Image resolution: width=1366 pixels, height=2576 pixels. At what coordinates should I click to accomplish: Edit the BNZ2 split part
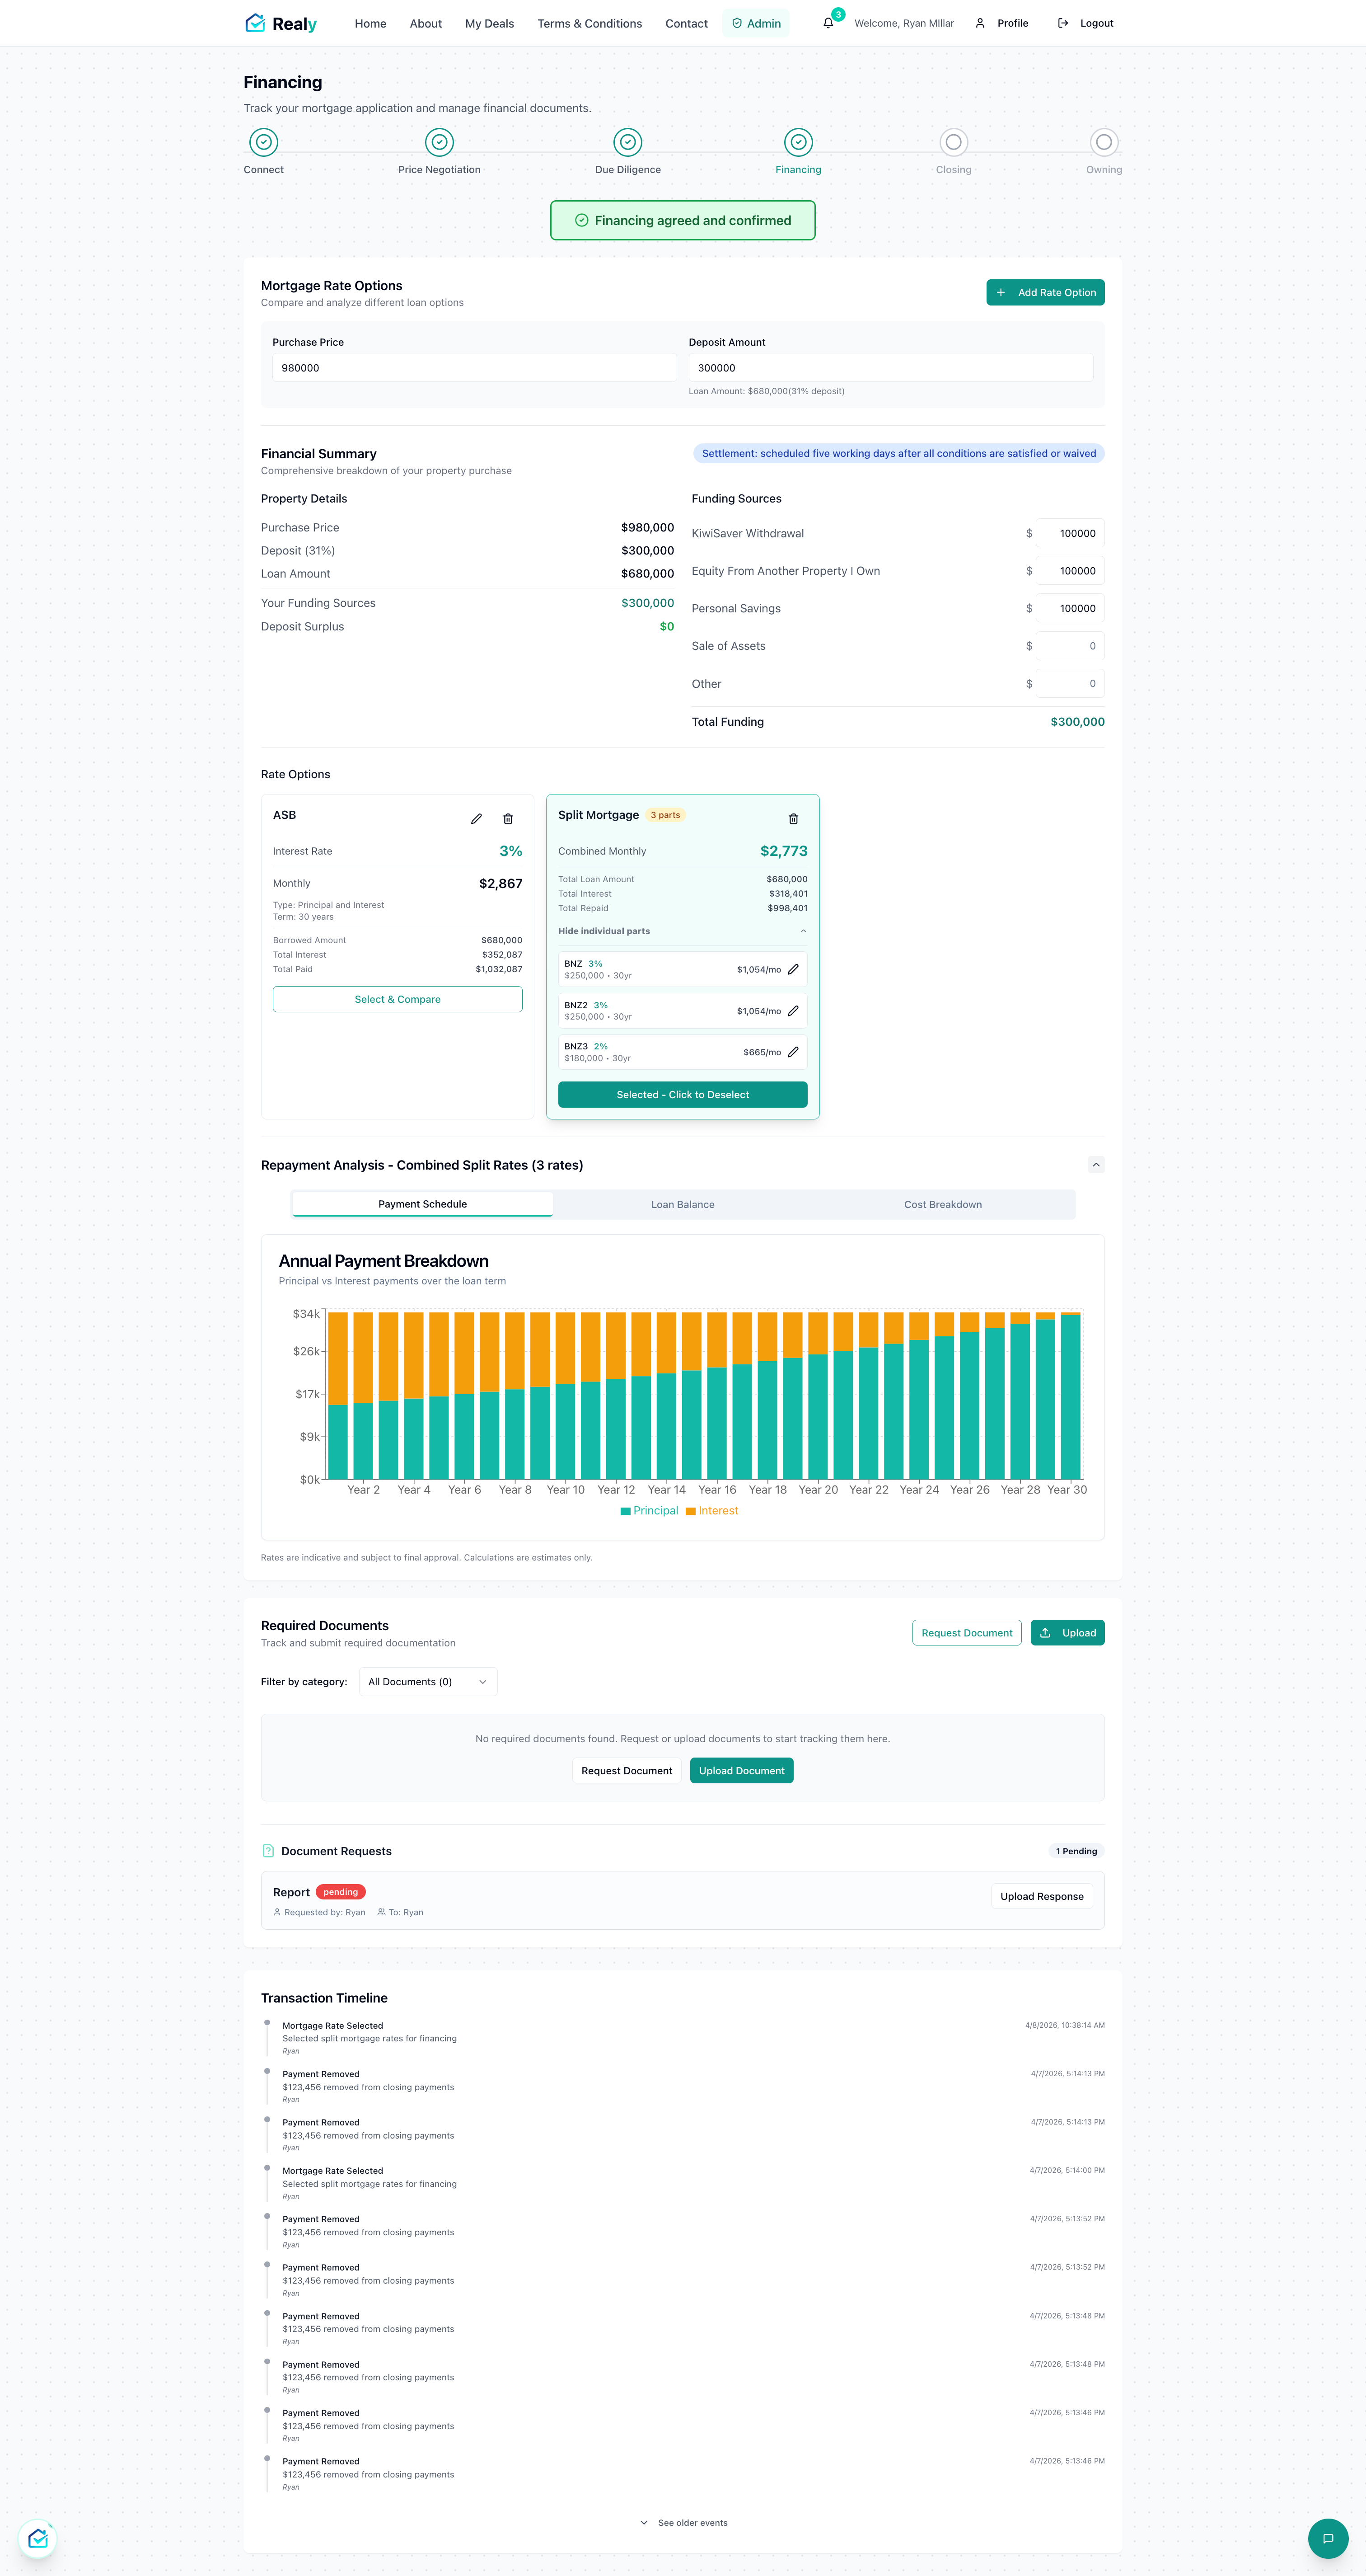point(793,1011)
